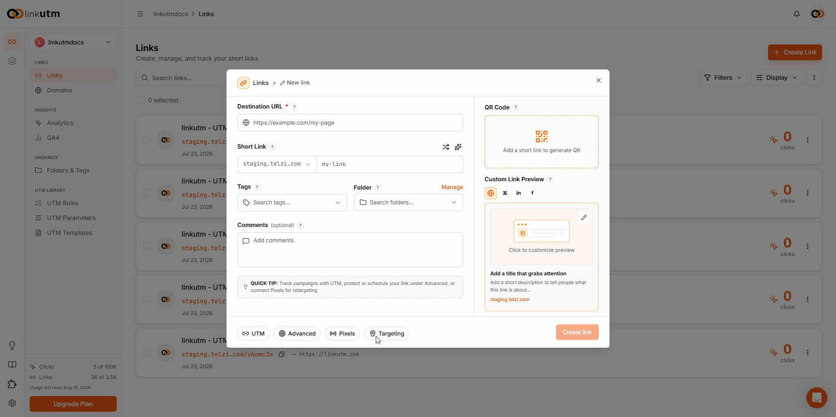
Task: Click the QR Code help icon
Action: click(x=516, y=107)
